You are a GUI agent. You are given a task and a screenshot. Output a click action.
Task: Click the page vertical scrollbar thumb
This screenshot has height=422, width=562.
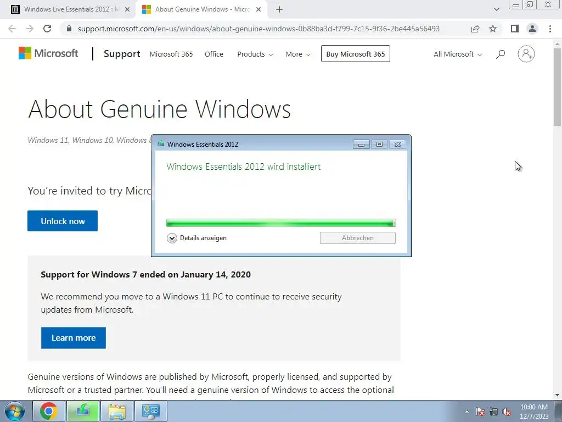pyautogui.click(x=558, y=86)
